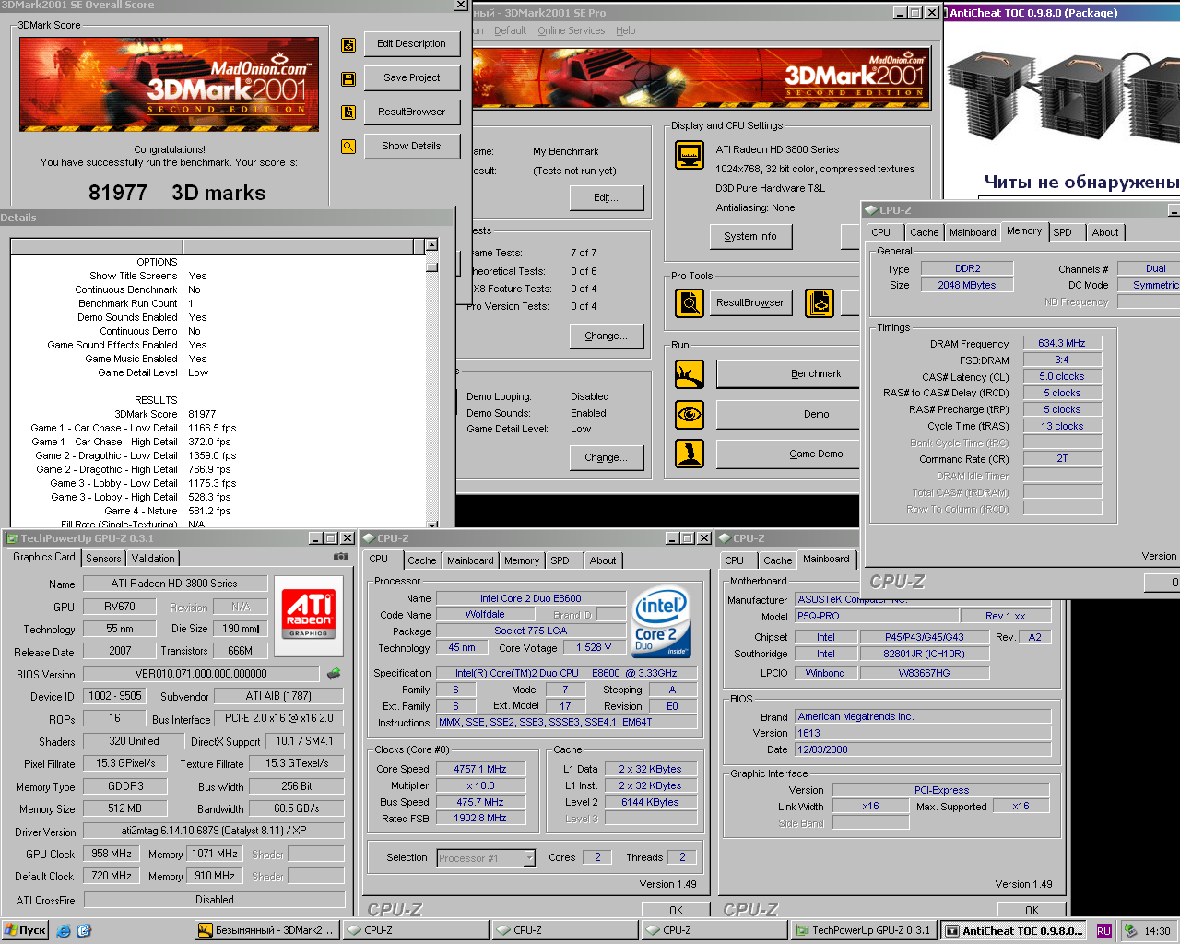
Task: Open the About tab in CPU-Z memory window
Action: click(1105, 232)
